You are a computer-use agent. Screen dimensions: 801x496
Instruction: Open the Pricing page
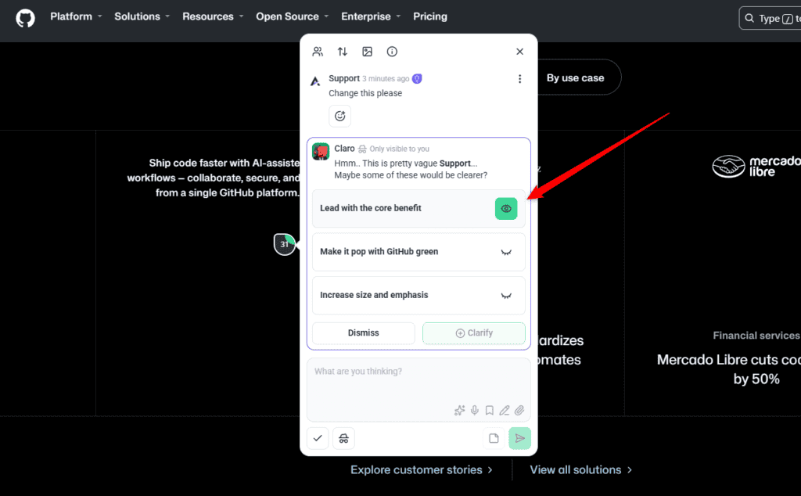430,16
